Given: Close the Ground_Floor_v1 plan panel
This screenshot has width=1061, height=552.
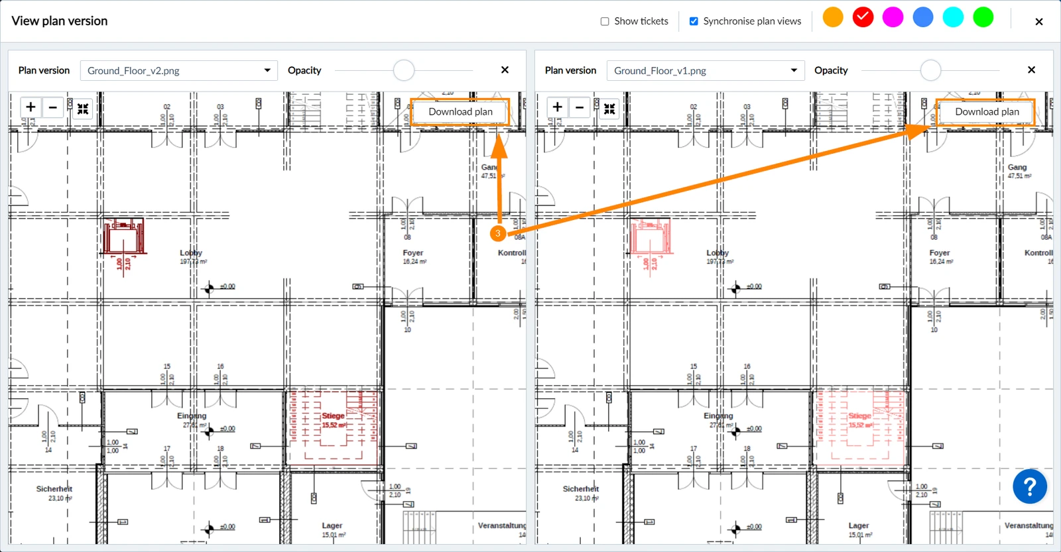Looking at the screenshot, I should (1031, 70).
